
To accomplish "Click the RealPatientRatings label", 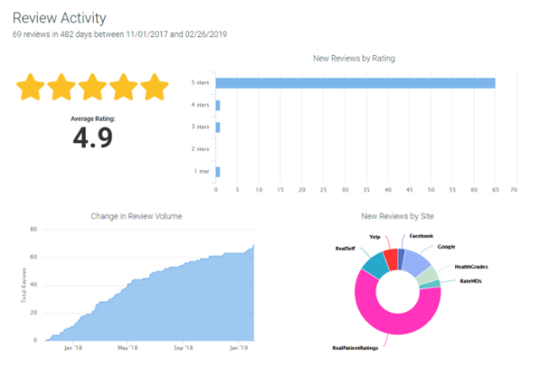I will coord(354,347).
